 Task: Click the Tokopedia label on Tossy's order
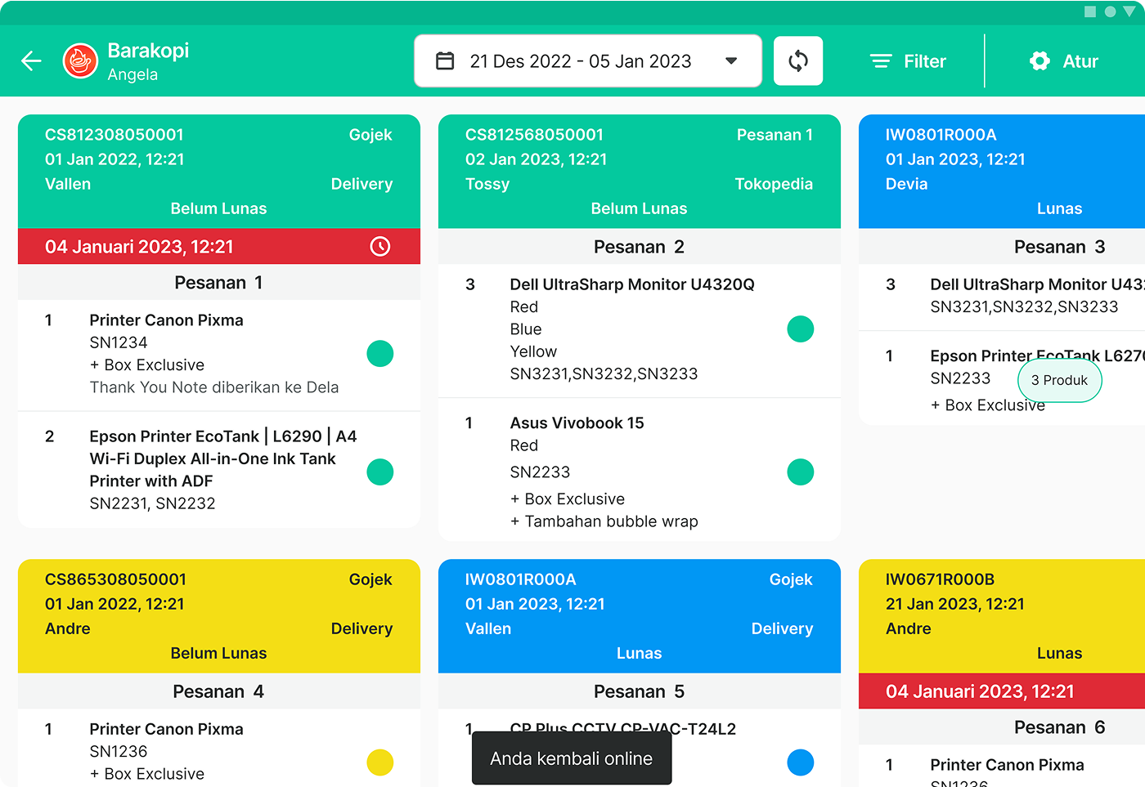tap(774, 184)
